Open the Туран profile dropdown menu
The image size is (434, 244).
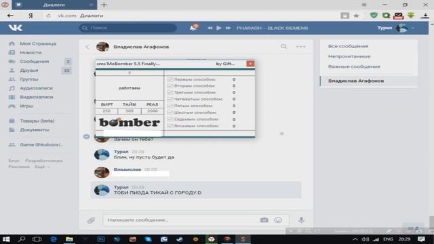tap(396, 28)
